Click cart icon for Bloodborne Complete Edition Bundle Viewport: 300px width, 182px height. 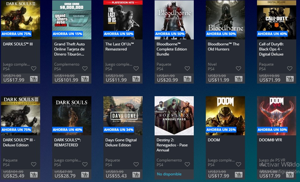pos(187,79)
